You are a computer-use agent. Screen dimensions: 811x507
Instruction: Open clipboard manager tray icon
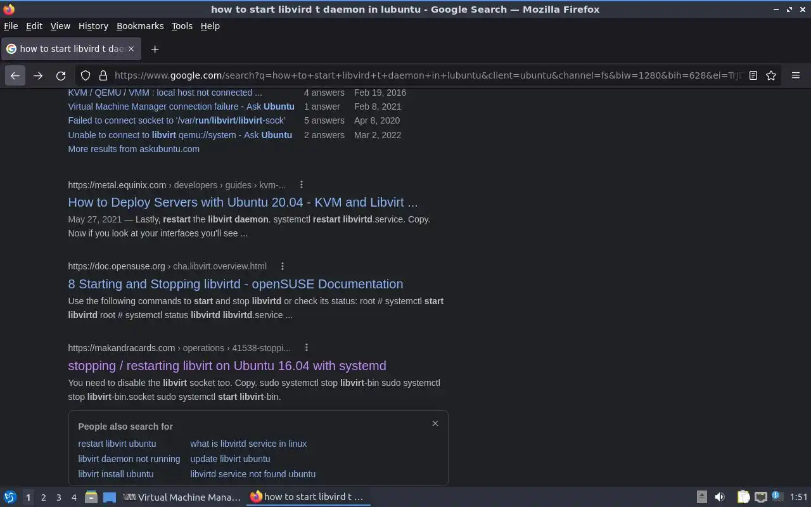pos(744,497)
